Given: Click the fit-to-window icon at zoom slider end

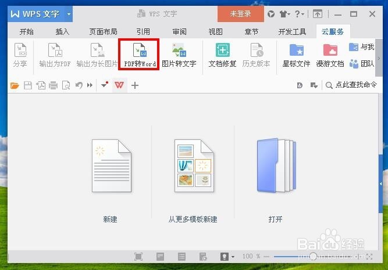Looking at the screenshot, I should point(369,257).
